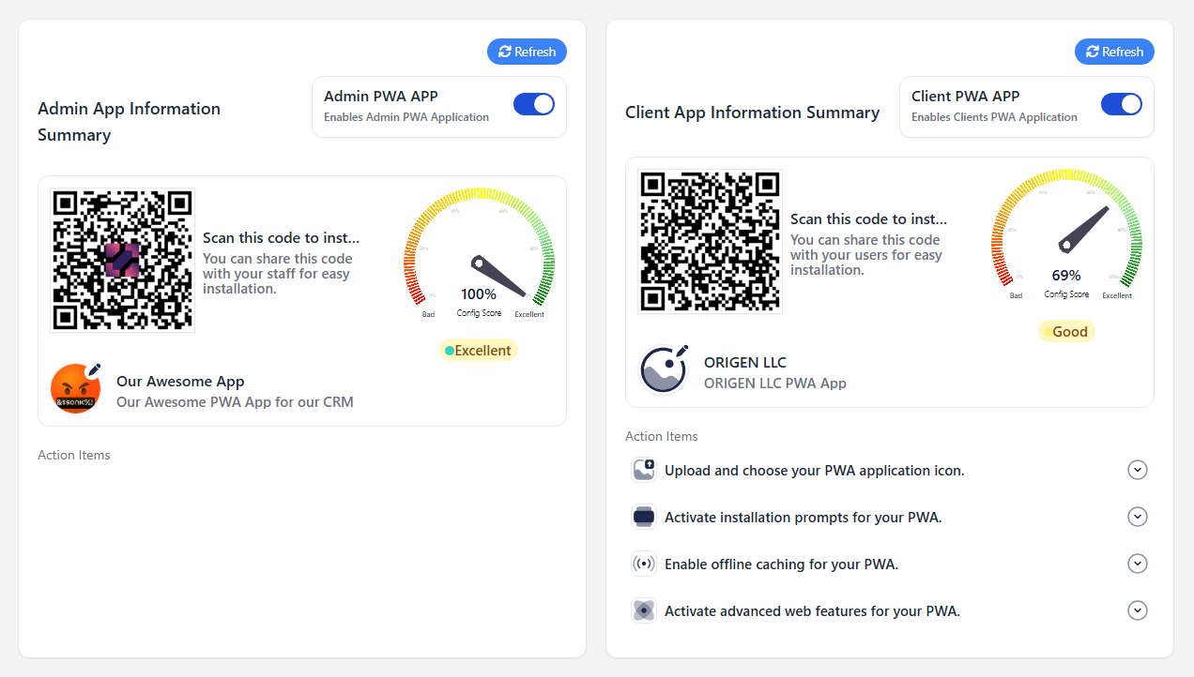Viewport: 1194px width, 677px height.
Task: Toggle the Client PWA APP switch
Action: point(1122,104)
